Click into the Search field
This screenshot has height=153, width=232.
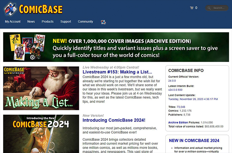[217, 8]
